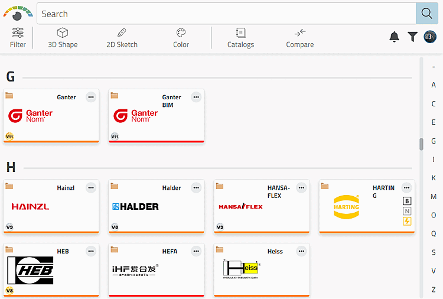The width and height of the screenshot is (443, 299).
Task: Click the V11 badge on Ganter card
Action: (9, 136)
